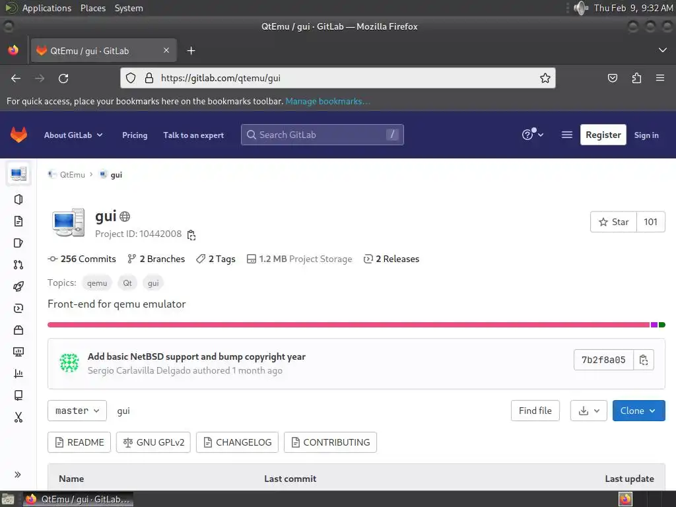Open the CONTRIBUTING button
Image resolution: width=676 pixels, height=507 pixels.
330,442
